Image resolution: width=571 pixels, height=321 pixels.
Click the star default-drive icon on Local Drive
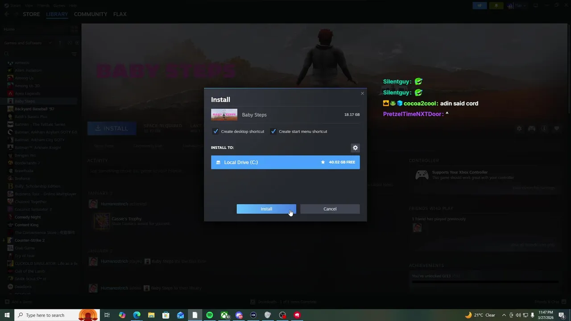pyautogui.click(x=323, y=162)
